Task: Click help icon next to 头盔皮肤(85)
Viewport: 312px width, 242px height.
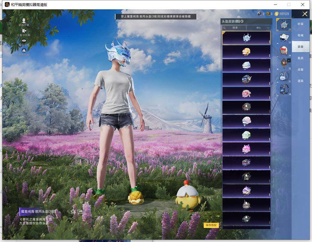Action: click(x=242, y=21)
